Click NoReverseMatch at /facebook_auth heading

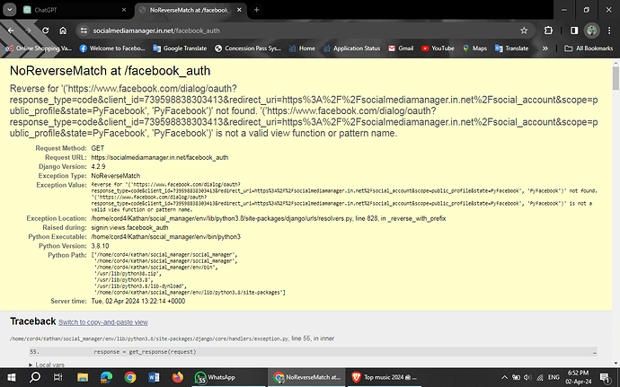point(110,71)
